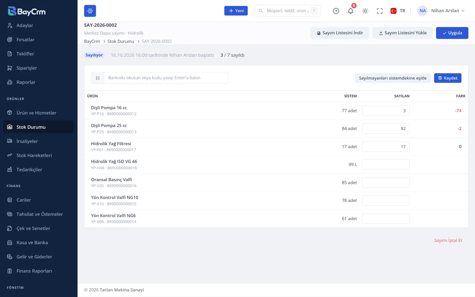This screenshot has height=297, width=475.
Task: Open the Nihan Arslan user dropdown
Action: coord(441,11)
